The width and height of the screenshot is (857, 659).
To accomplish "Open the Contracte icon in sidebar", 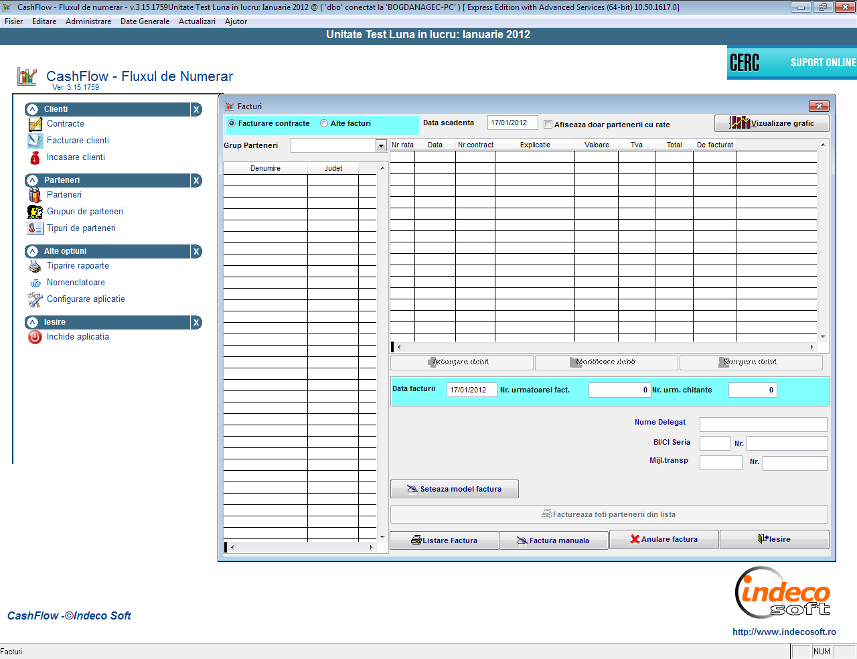I will click(x=35, y=124).
